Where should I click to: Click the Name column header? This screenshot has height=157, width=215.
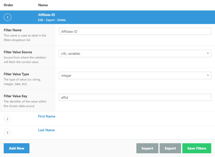pos(43,5)
